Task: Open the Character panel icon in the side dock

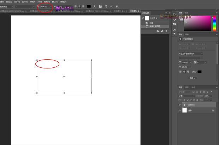Action: (174, 30)
